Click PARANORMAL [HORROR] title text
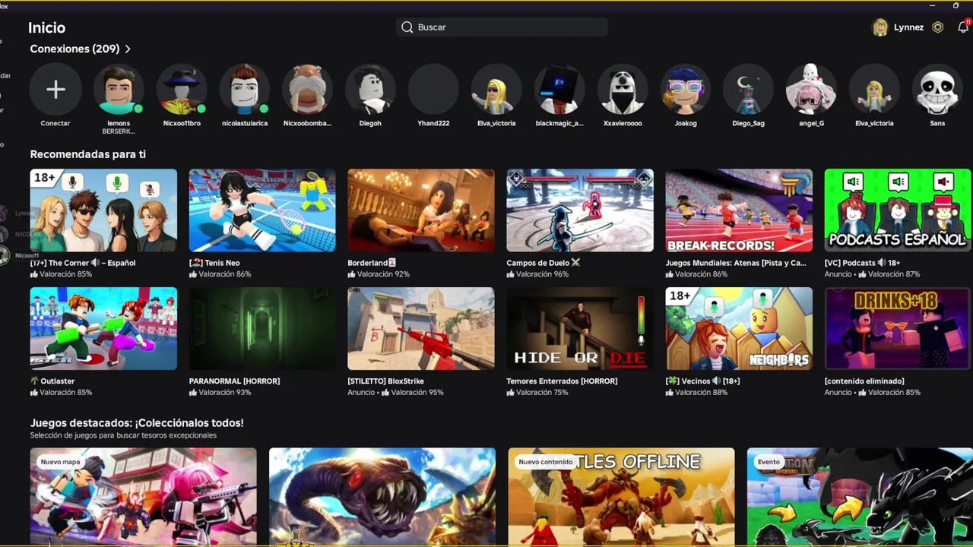 click(x=234, y=381)
